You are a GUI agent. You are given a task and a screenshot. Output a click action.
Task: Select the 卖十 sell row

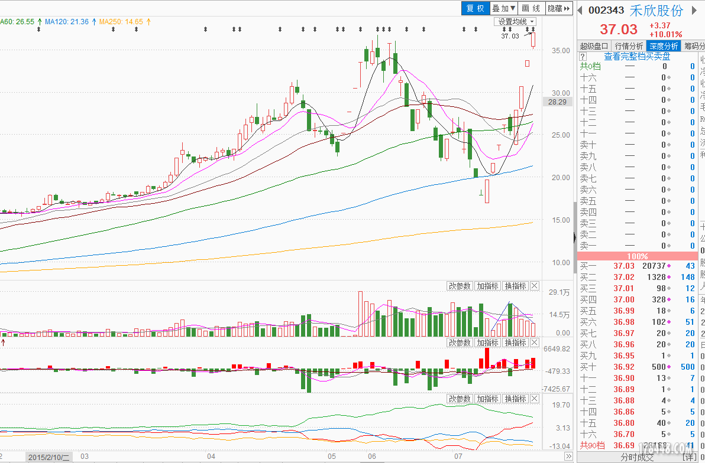pos(637,145)
